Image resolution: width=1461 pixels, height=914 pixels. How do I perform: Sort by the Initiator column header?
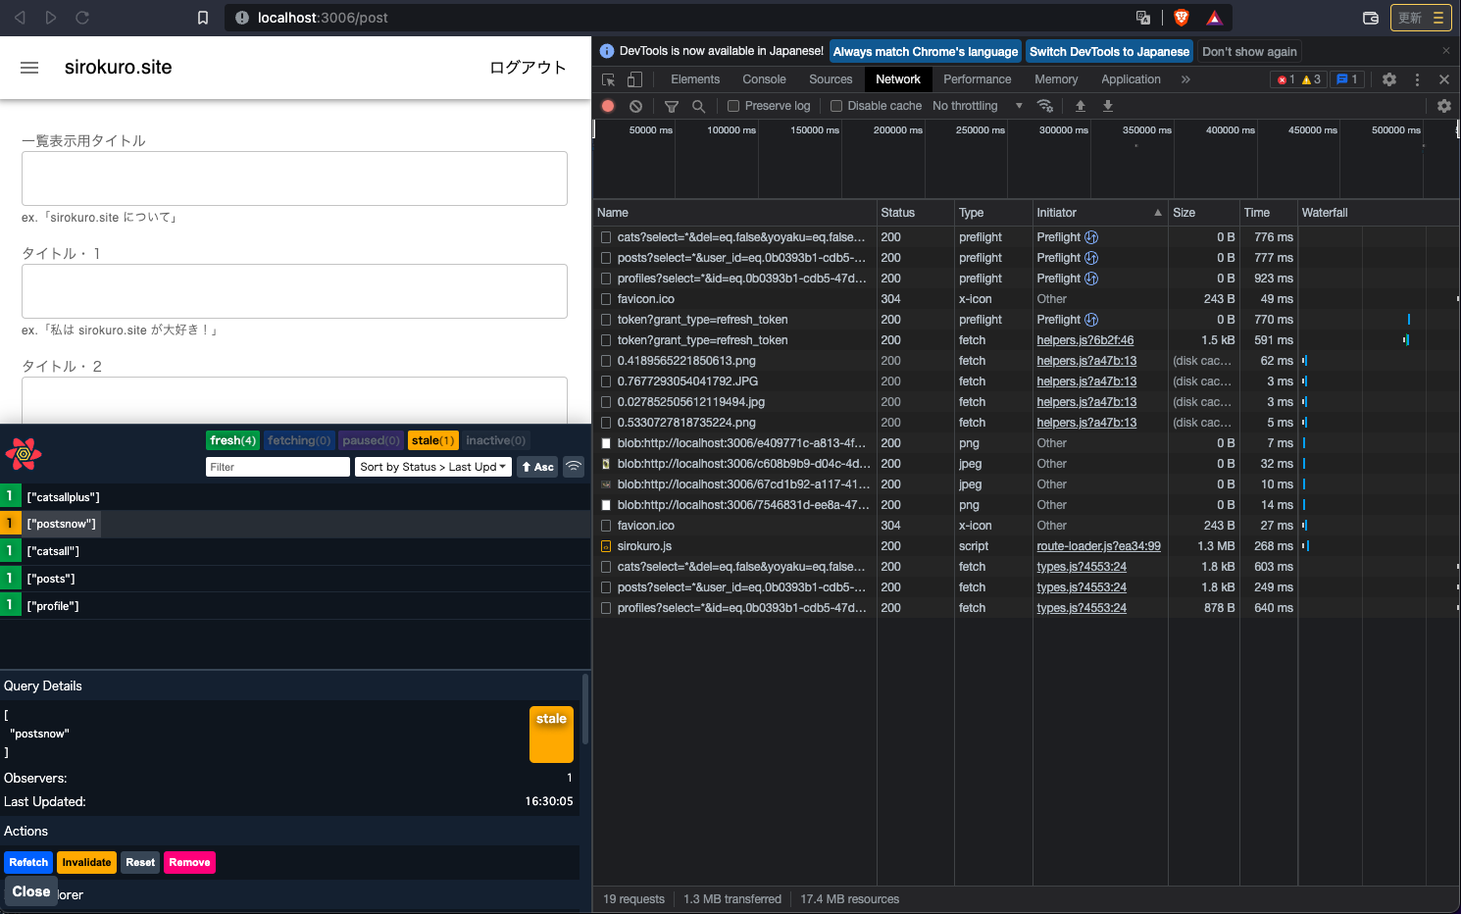1100,213
